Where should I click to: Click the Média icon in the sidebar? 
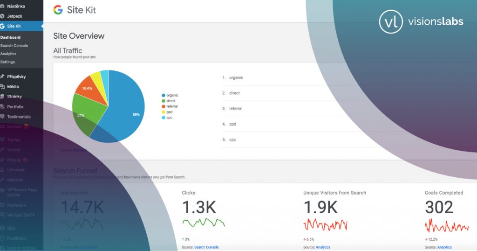click(x=3, y=86)
